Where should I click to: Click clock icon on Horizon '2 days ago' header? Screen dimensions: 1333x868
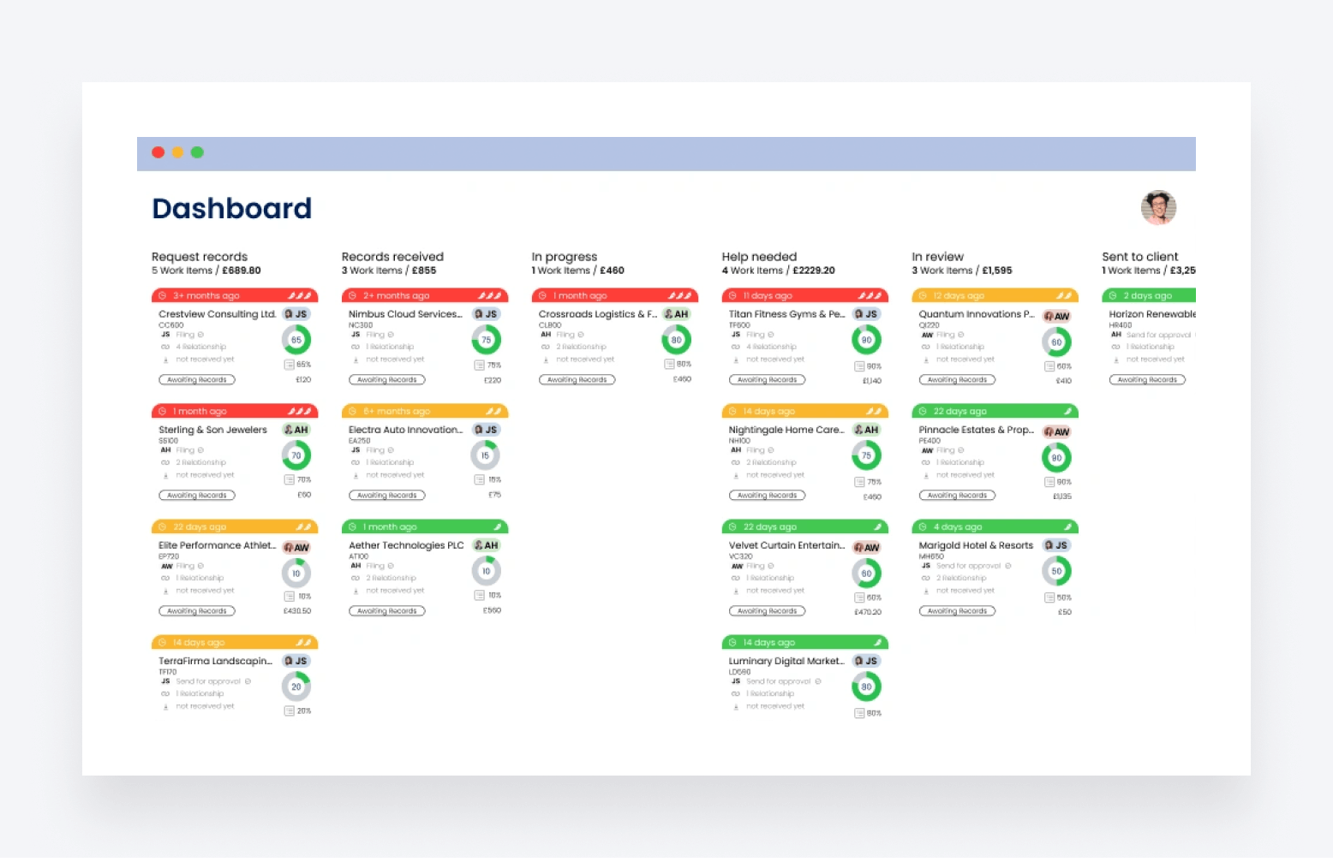(1113, 295)
